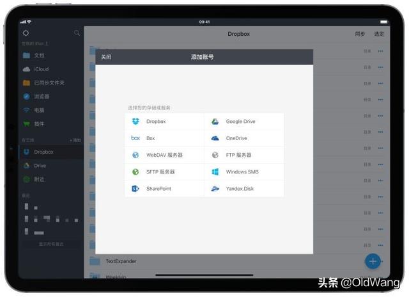The width and height of the screenshot is (409, 297).
Task: Choose Windows SMB option
Action: [x=244, y=172]
